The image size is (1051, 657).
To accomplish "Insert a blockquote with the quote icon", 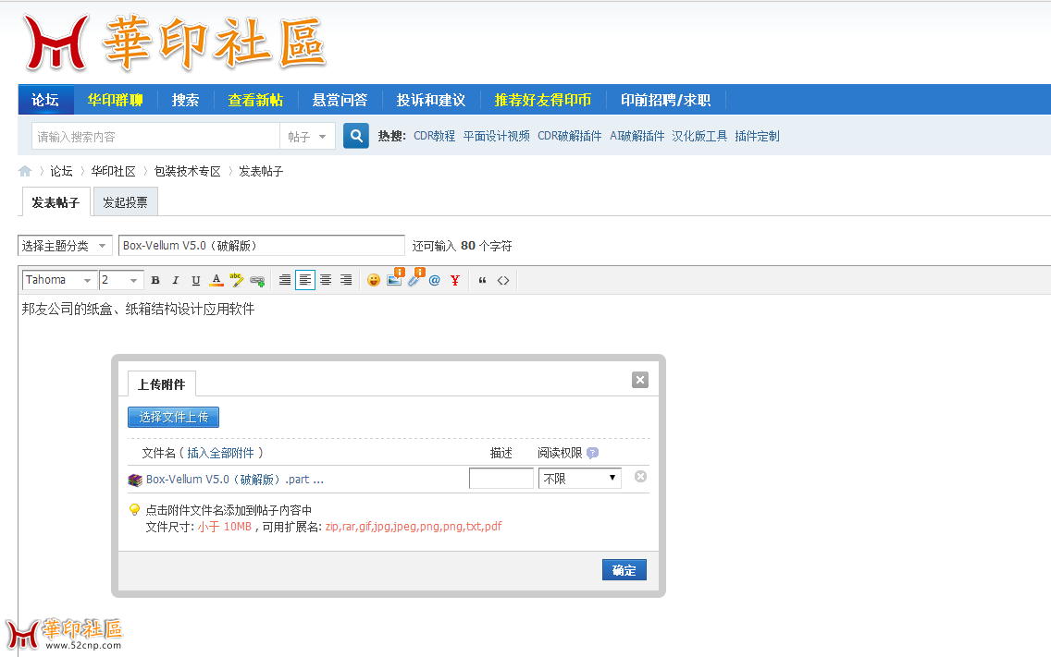I will point(481,280).
